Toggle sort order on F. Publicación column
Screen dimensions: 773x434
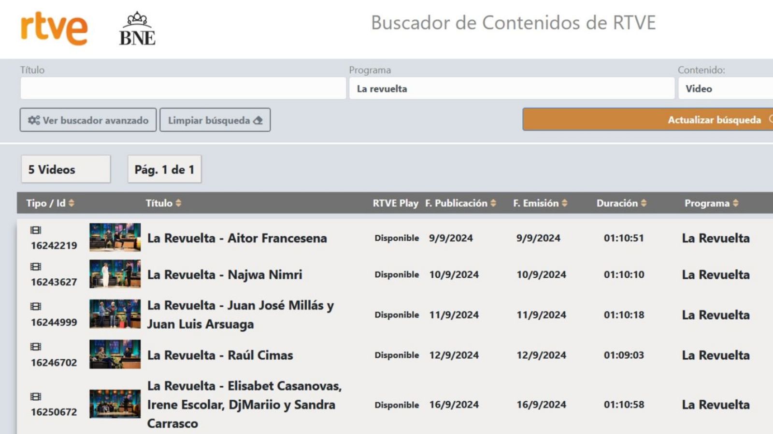pyautogui.click(x=493, y=203)
